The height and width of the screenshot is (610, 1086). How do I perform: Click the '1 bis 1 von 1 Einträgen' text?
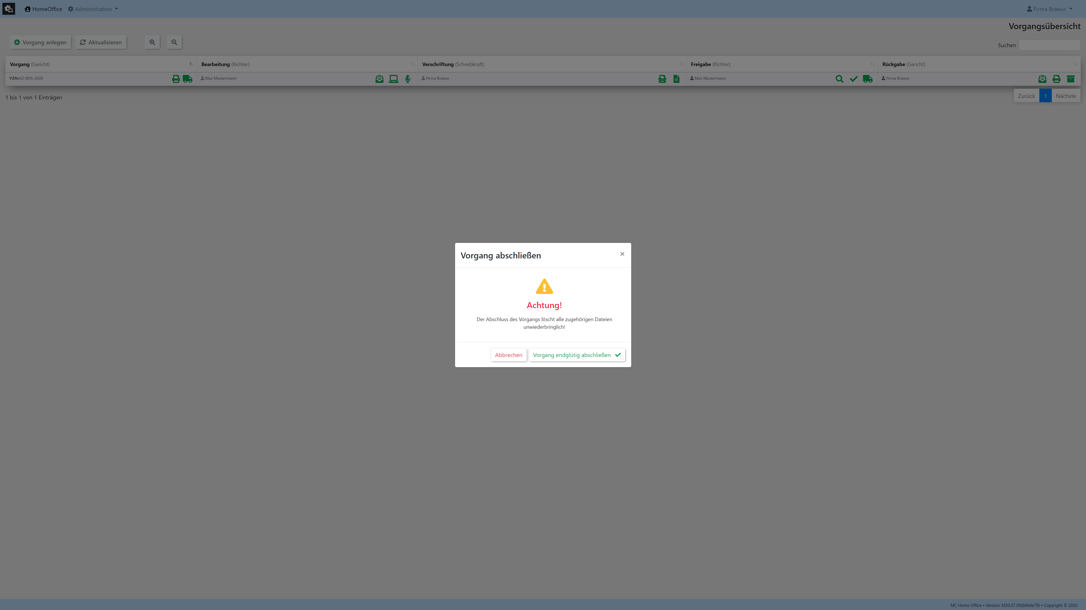[34, 97]
